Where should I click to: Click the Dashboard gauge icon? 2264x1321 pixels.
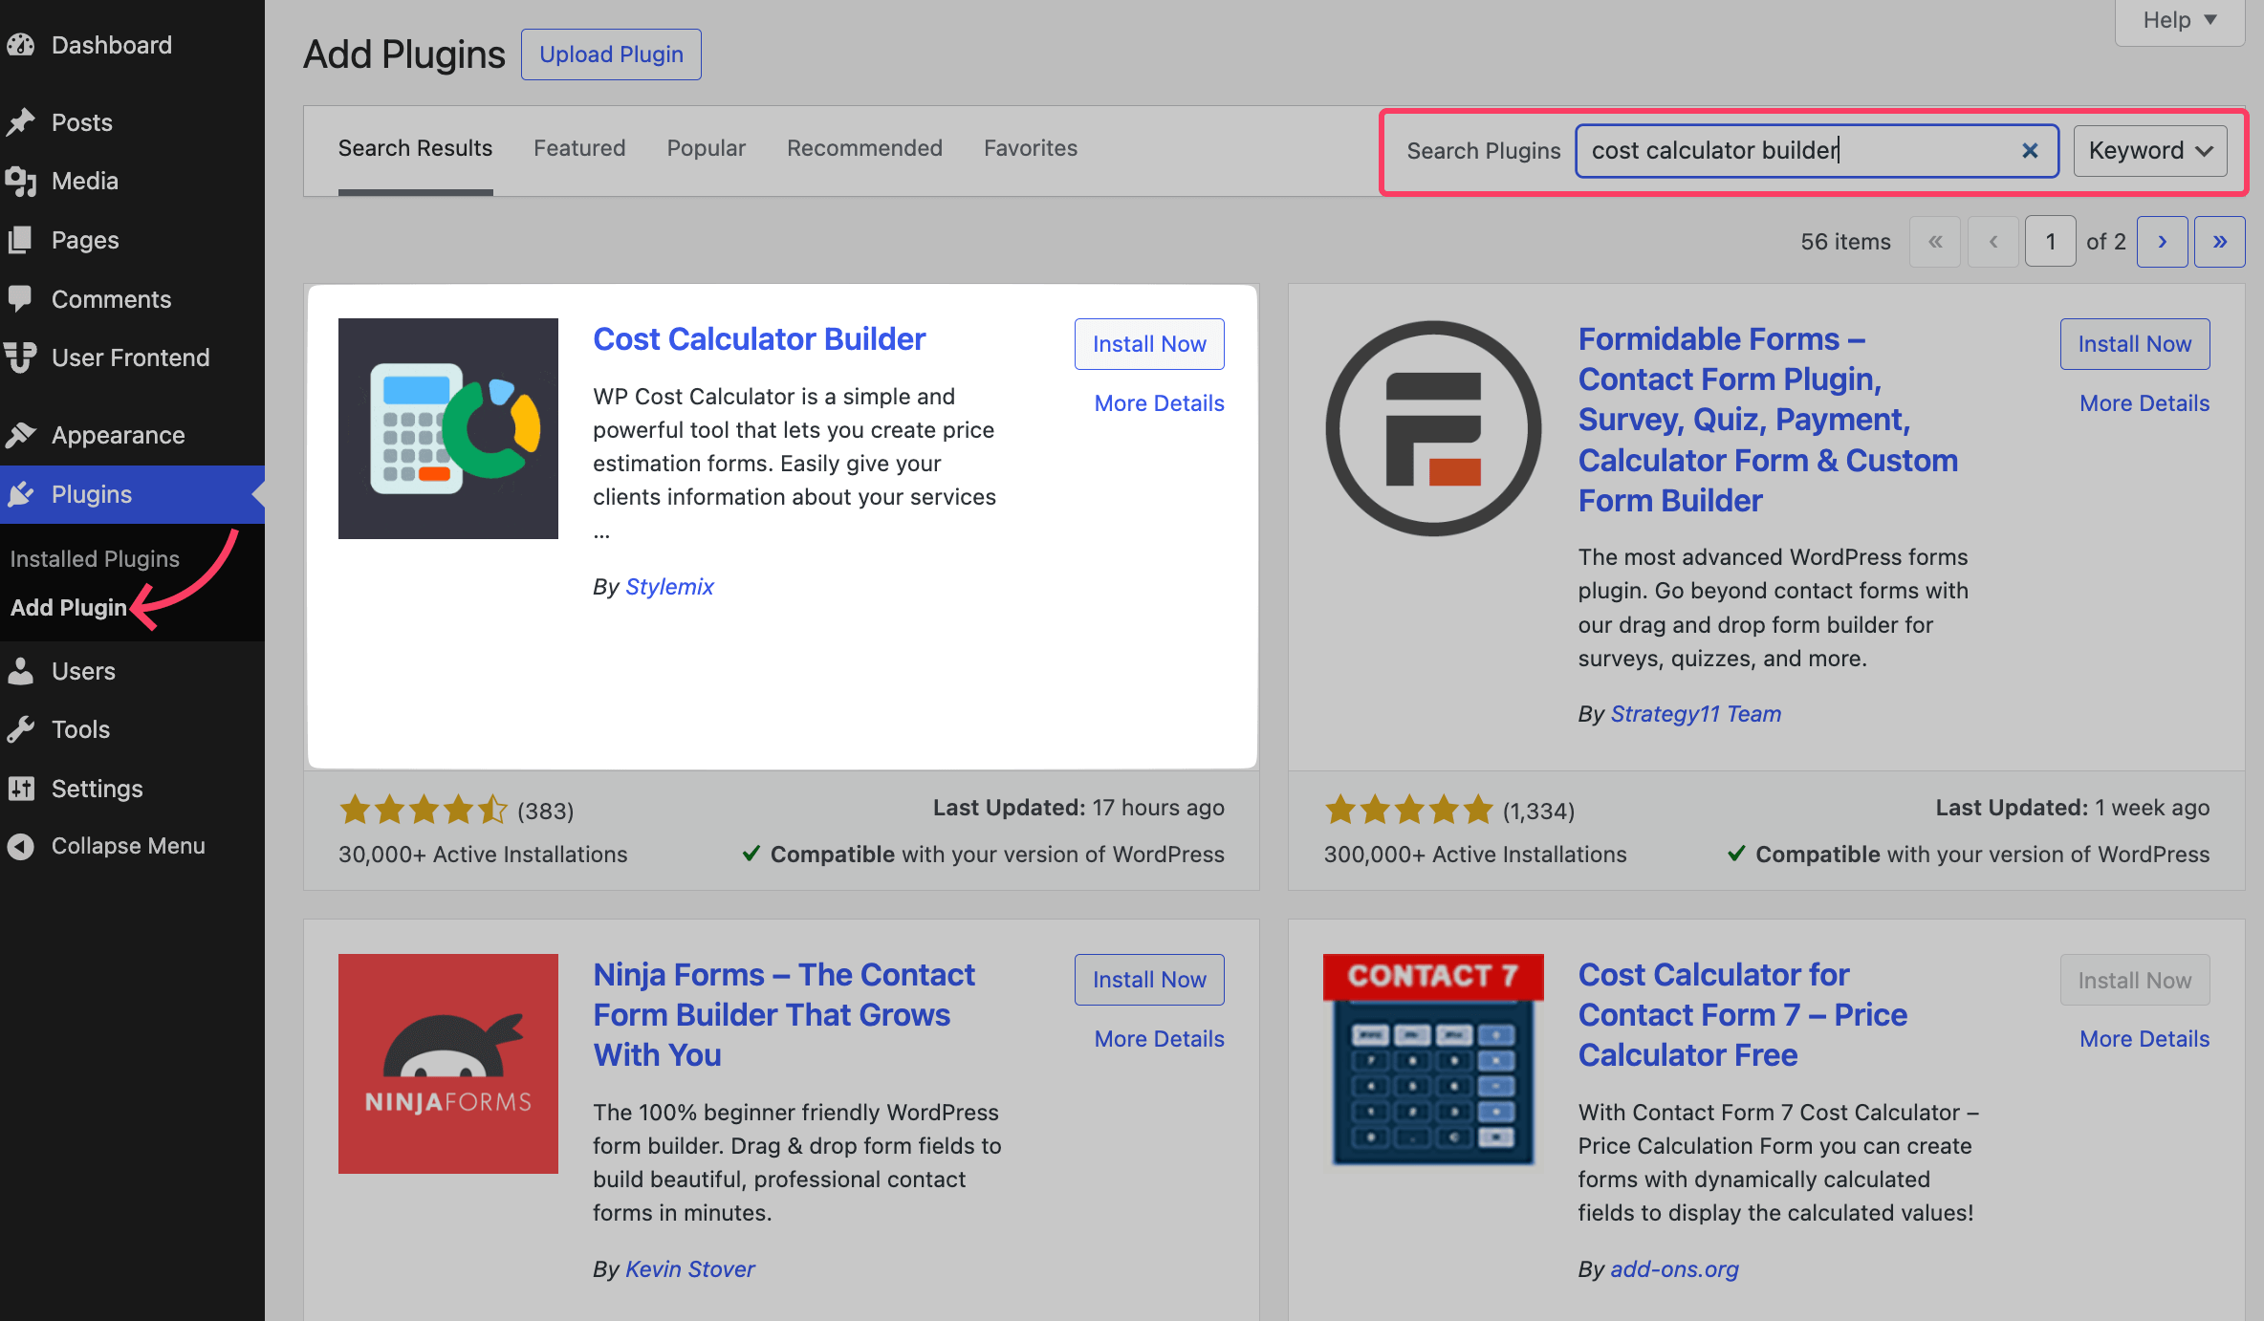[x=20, y=45]
